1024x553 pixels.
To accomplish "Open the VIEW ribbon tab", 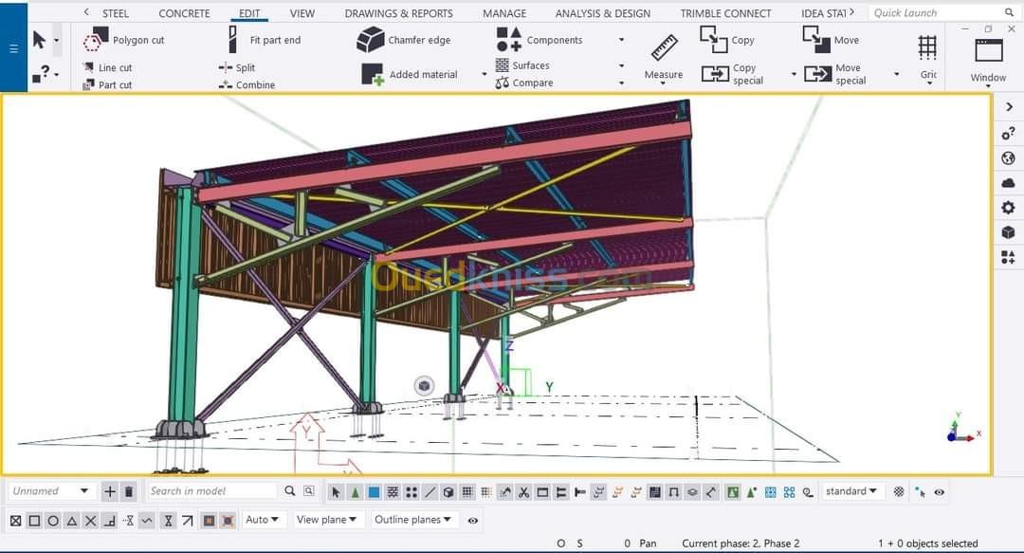I will [x=302, y=13].
